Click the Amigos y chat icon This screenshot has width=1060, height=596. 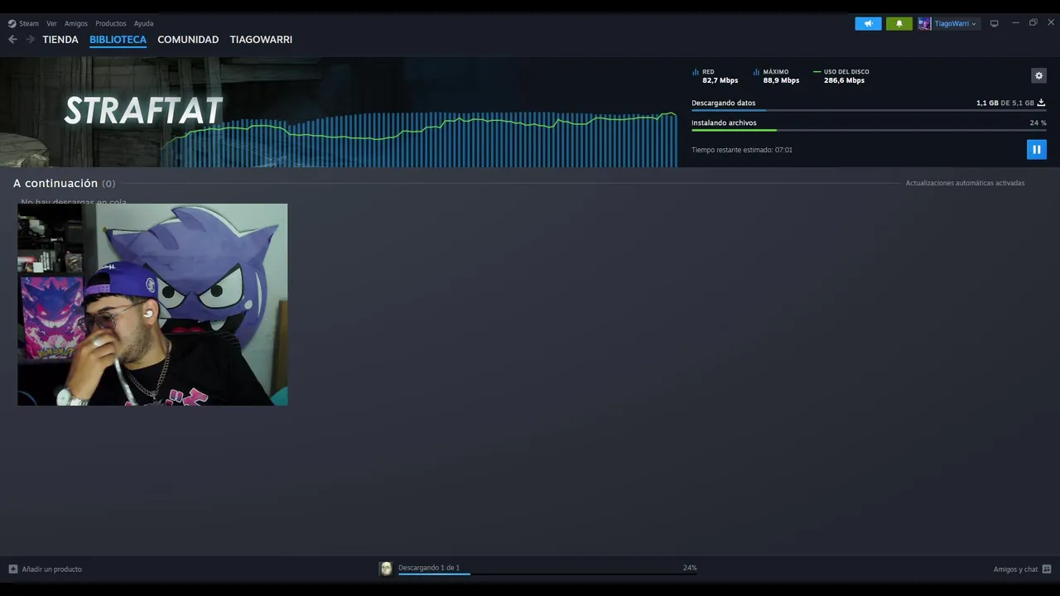(x=1047, y=569)
